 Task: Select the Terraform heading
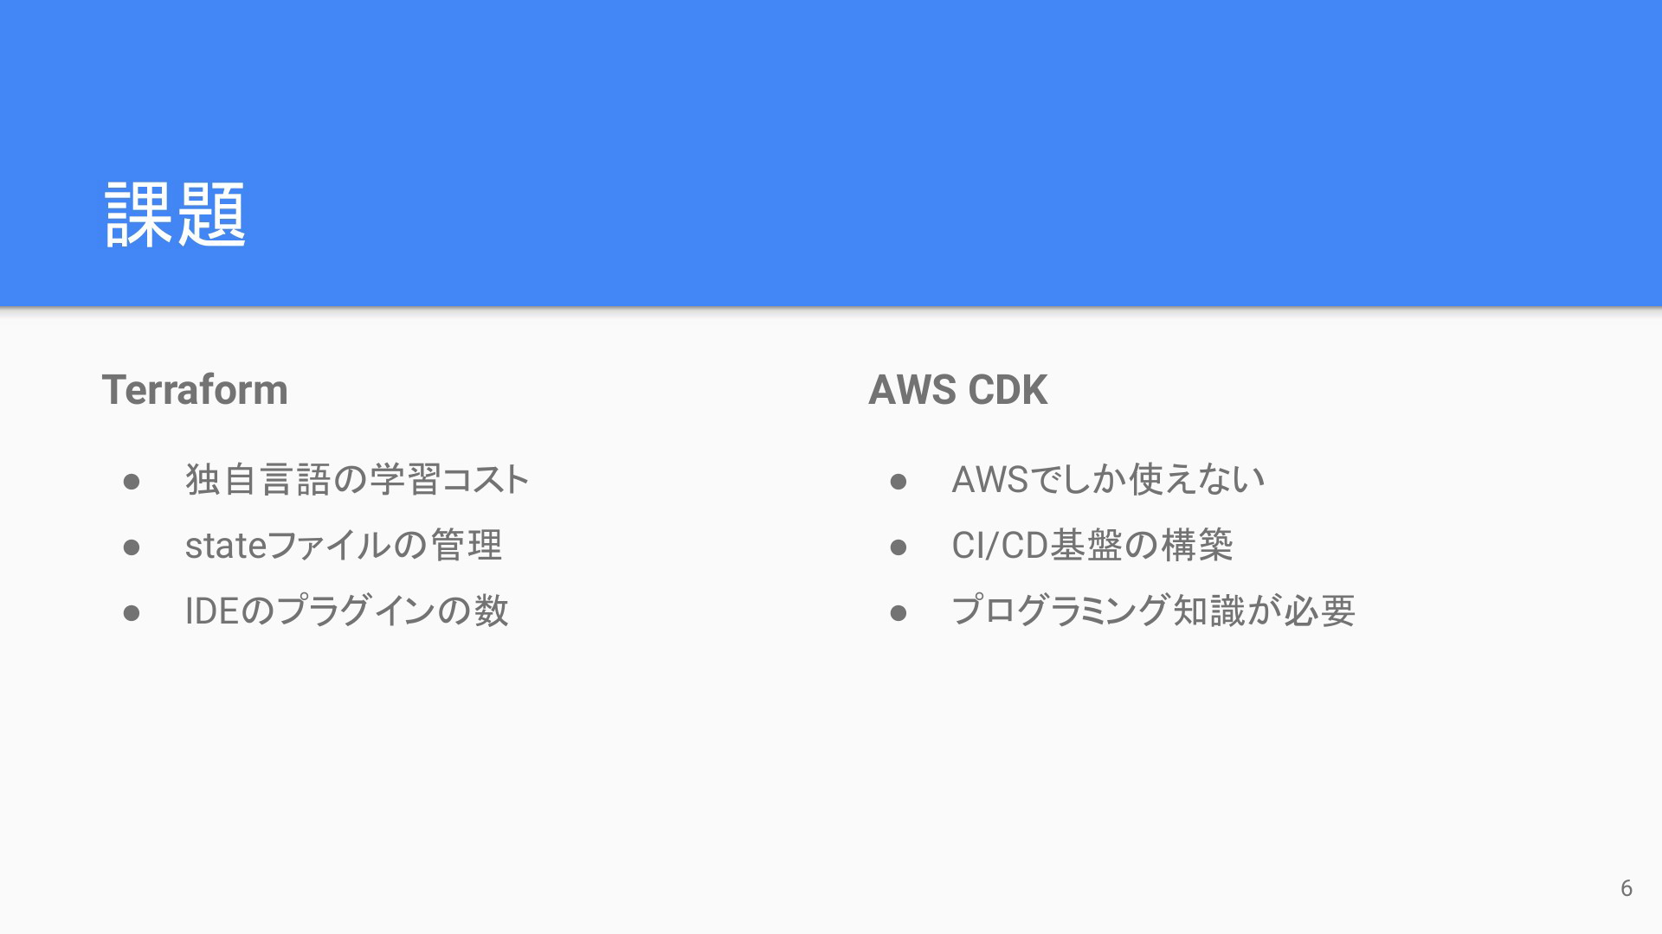click(195, 390)
